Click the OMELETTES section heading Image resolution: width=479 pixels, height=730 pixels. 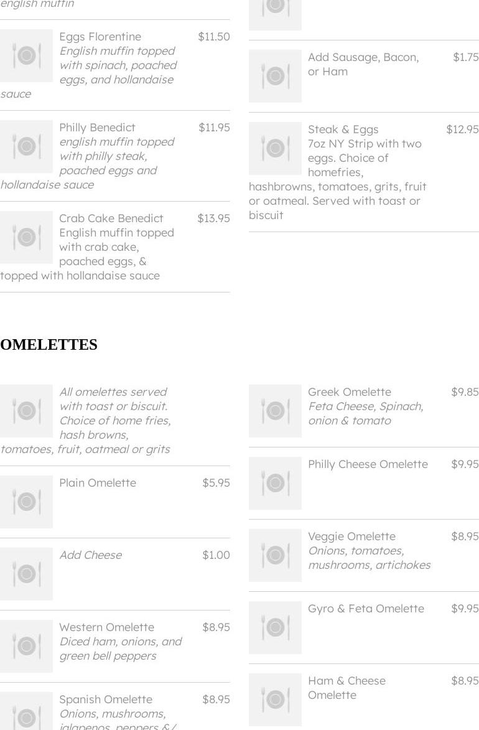(49, 345)
